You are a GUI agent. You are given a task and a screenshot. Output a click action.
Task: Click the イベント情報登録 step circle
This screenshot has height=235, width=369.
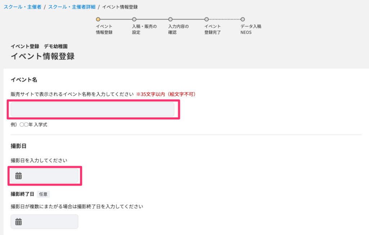(x=98, y=19)
